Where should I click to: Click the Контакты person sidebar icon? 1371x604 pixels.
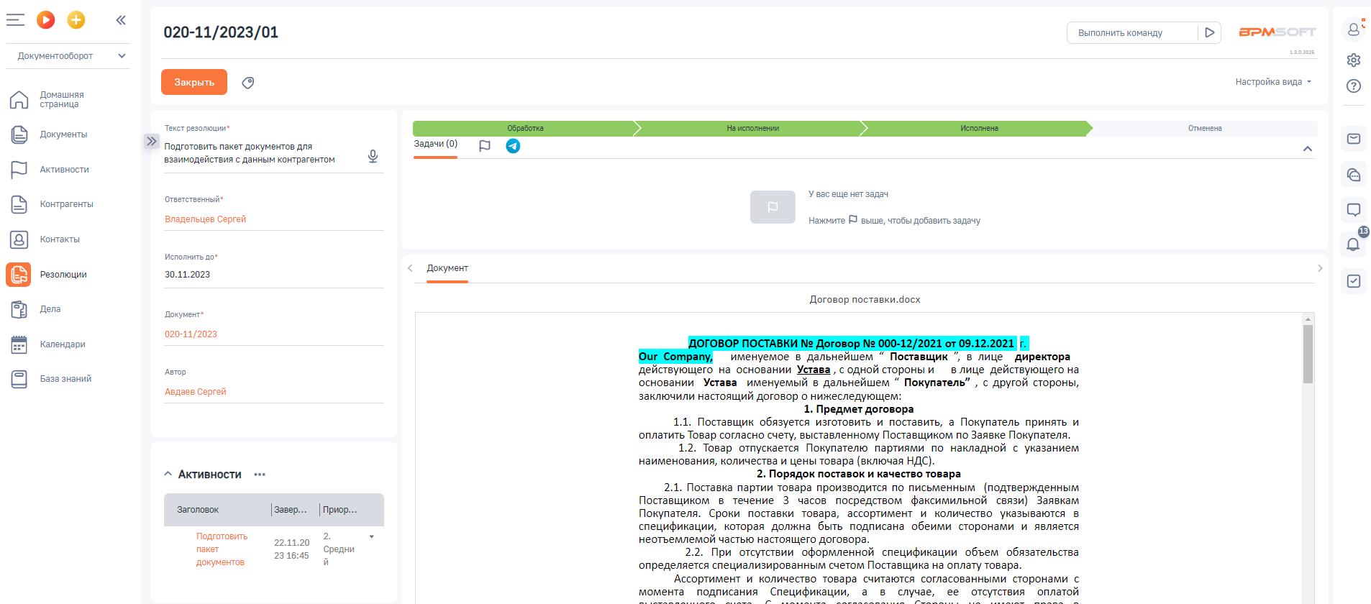coord(19,239)
